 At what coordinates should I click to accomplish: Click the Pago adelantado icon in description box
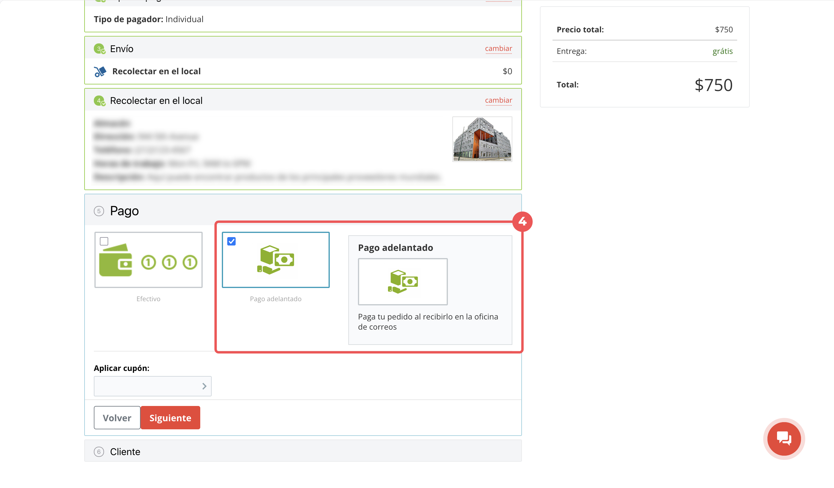click(x=403, y=282)
